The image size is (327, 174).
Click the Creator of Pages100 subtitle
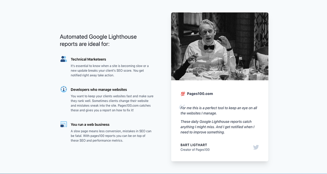pyautogui.click(x=195, y=150)
